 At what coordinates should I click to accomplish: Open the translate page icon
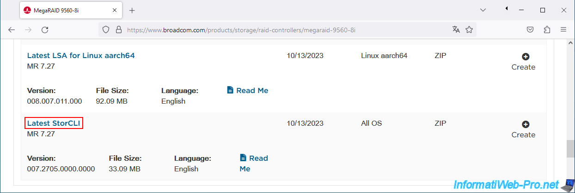456,29
